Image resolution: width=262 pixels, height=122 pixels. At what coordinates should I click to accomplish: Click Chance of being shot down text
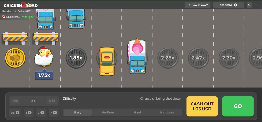pyautogui.click(x=161, y=99)
